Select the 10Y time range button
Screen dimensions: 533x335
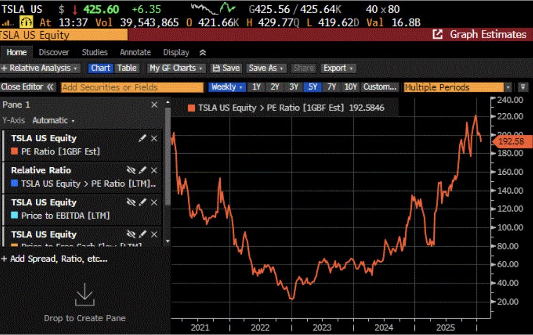[350, 87]
